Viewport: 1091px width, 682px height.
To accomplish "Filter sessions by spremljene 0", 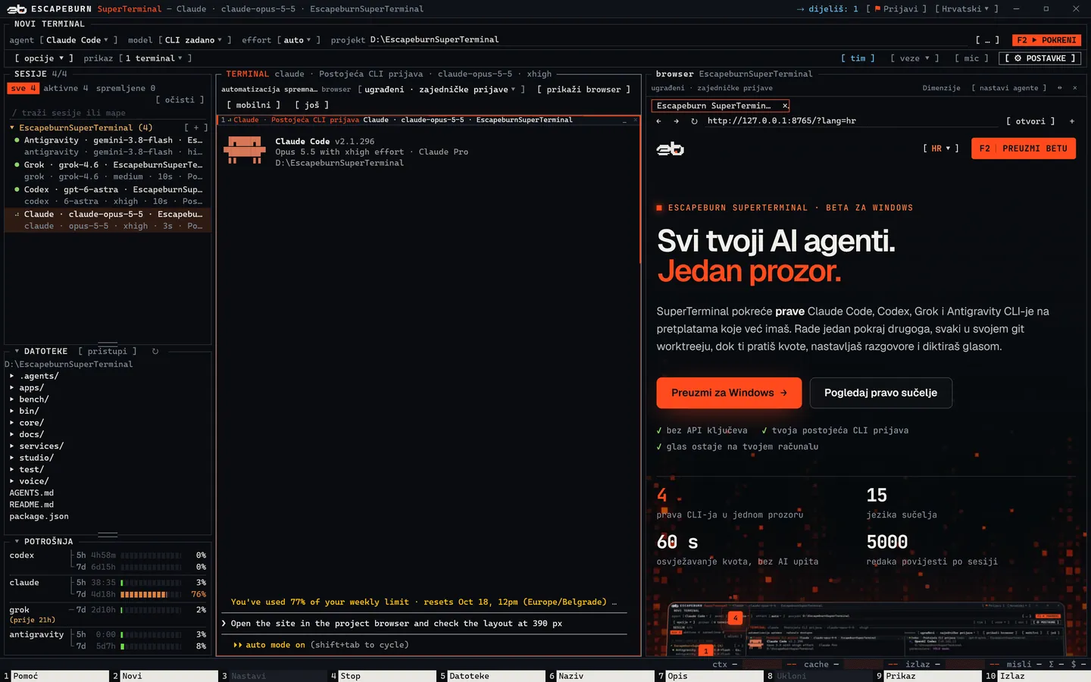I will tap(126, 89).
